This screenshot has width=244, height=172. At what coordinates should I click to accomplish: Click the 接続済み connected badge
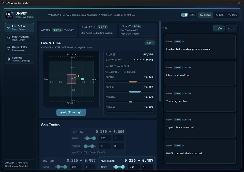tap(57, 30)
